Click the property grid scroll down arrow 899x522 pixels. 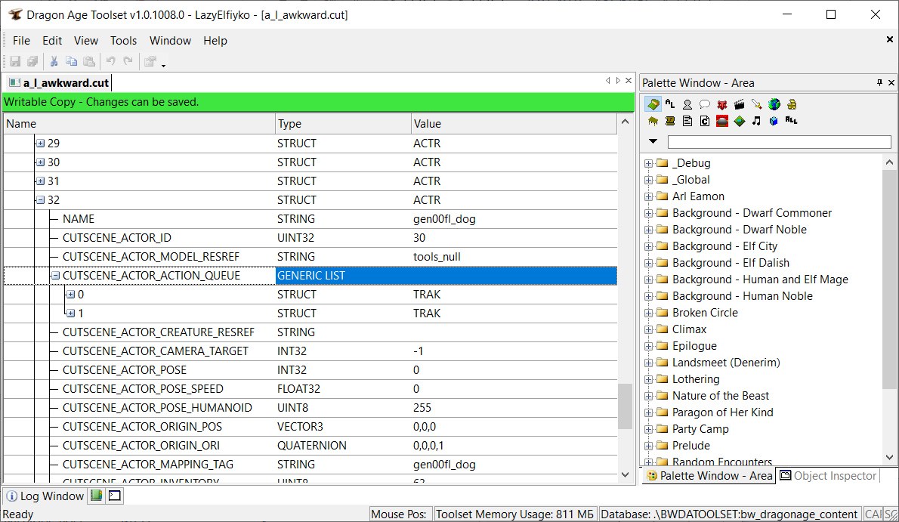[x=625, y=475]
